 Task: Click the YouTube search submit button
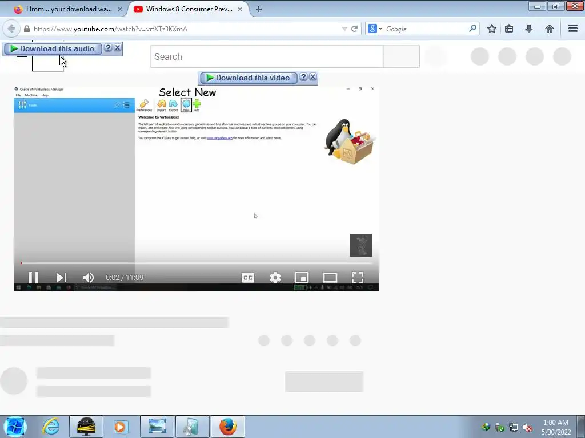point(402,56)
